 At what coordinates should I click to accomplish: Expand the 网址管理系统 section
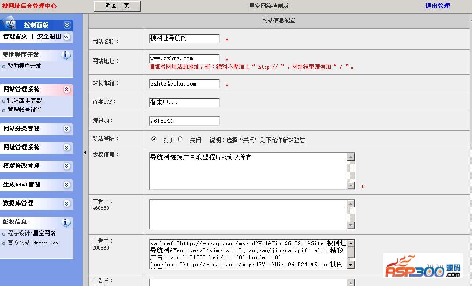67,148
